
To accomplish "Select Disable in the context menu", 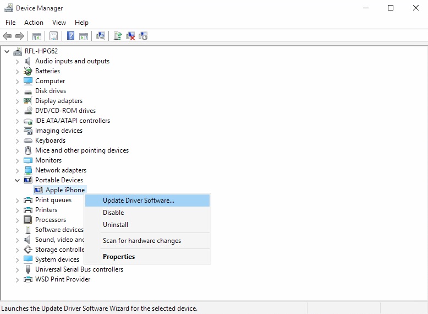I will tap(113, 213).
